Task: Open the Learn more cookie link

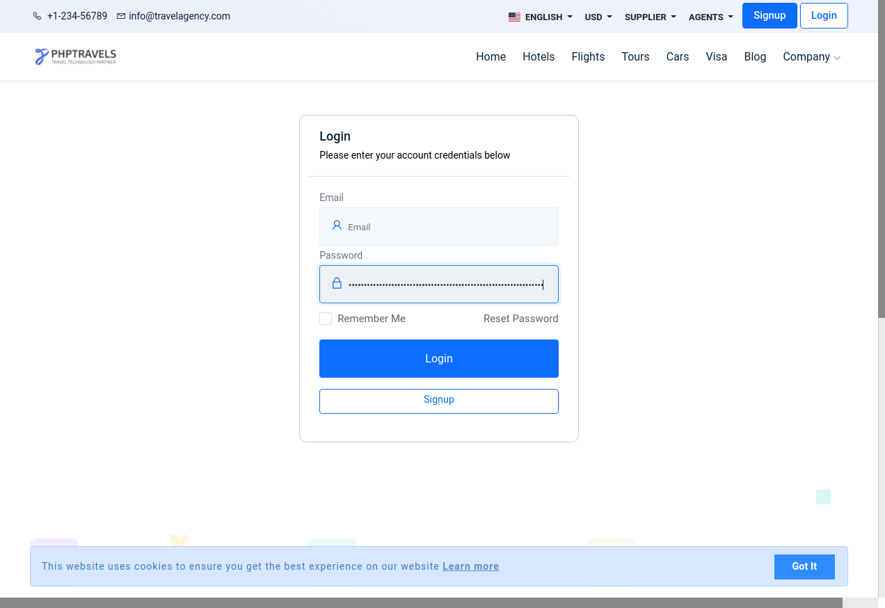Action: 470,566
